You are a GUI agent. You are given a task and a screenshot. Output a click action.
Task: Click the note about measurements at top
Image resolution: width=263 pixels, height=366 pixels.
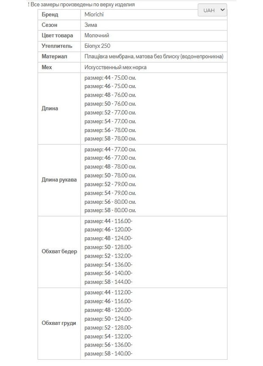click(81, 4)
